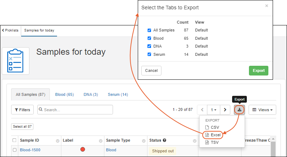Click the clipboard picklist icon
Viewport: 287px width, 157px height.
[x=15, y=61]
